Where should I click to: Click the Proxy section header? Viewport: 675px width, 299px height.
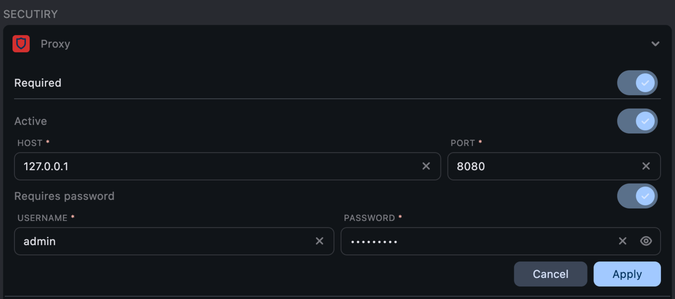coord(328,43)
